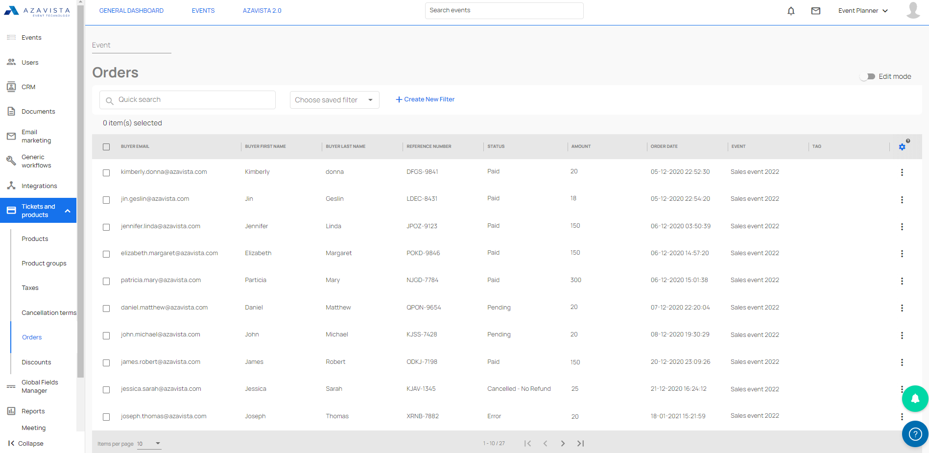Open row actions for kimberly.donna order
Screen dimensions: 929x453
[902, 172]
